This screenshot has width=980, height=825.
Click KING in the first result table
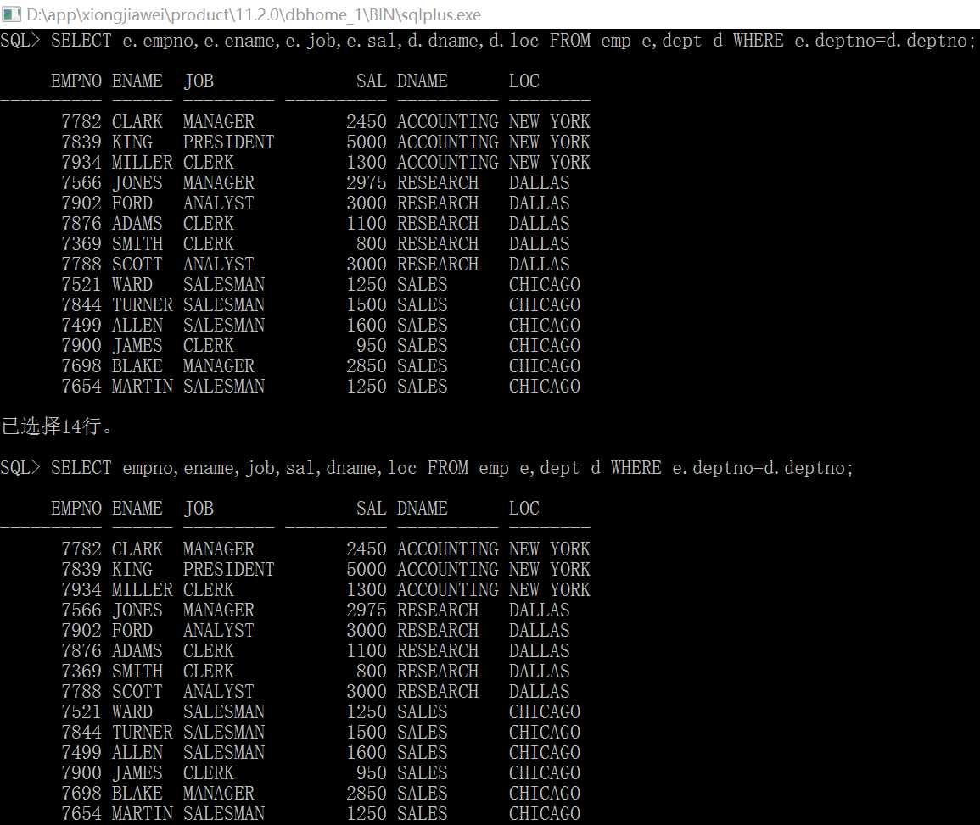tap(132, 142)
